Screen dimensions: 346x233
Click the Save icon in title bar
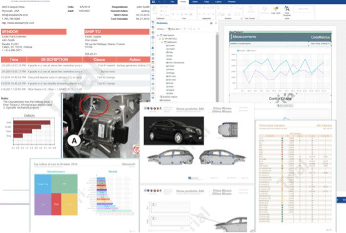pyautogui.click(x=154, y=2)
